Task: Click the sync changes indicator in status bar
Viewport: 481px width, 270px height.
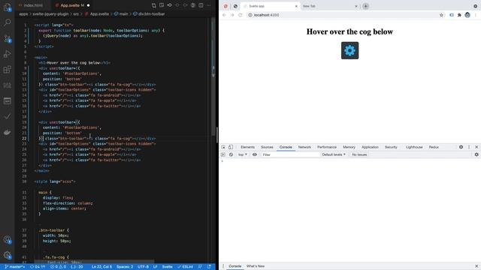Action: (x=38, y=267)
